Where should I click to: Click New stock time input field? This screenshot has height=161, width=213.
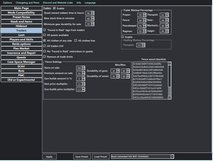point(88,19)
